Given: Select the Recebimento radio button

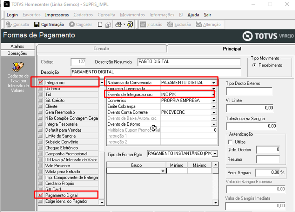Looking at the screenshot, I should tap(254, 65).
